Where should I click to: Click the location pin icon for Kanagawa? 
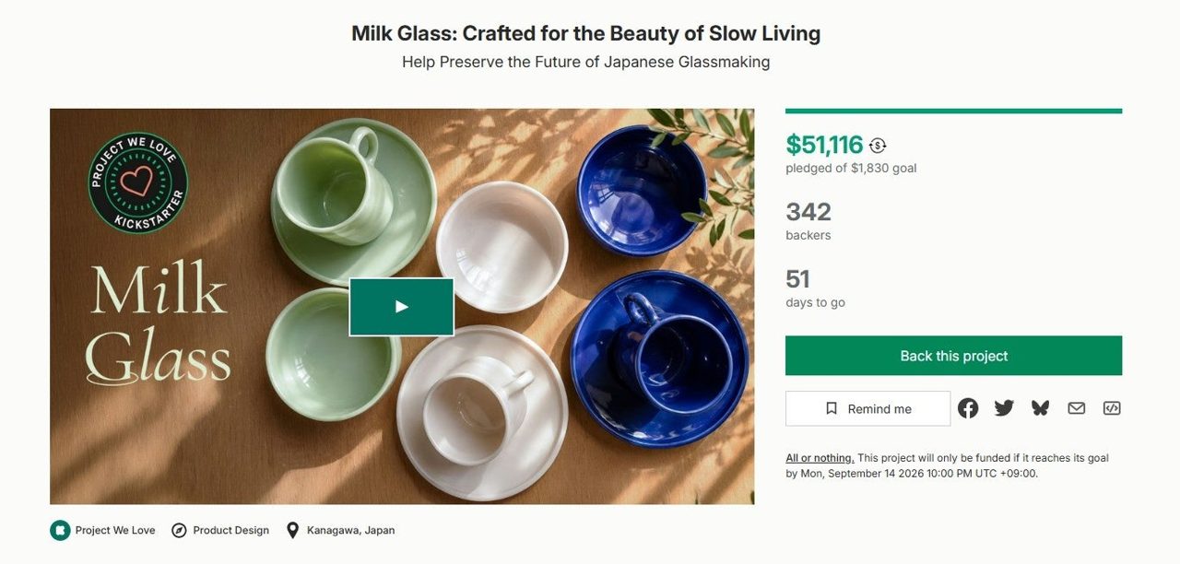(x=292, y=530)
